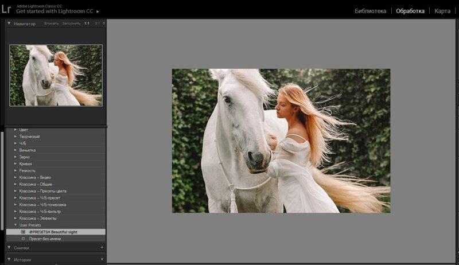Expand the Кривая preset group
This screenshot has width=459, height=265.
pyautogui.click(x=15, y=164)
